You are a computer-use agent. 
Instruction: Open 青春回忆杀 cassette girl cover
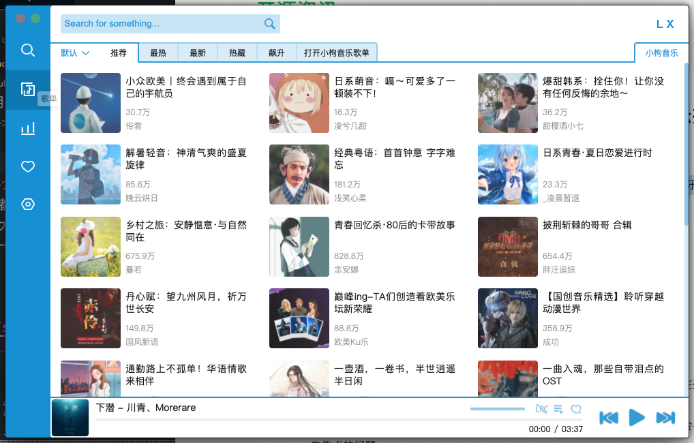tap(299, 247)
